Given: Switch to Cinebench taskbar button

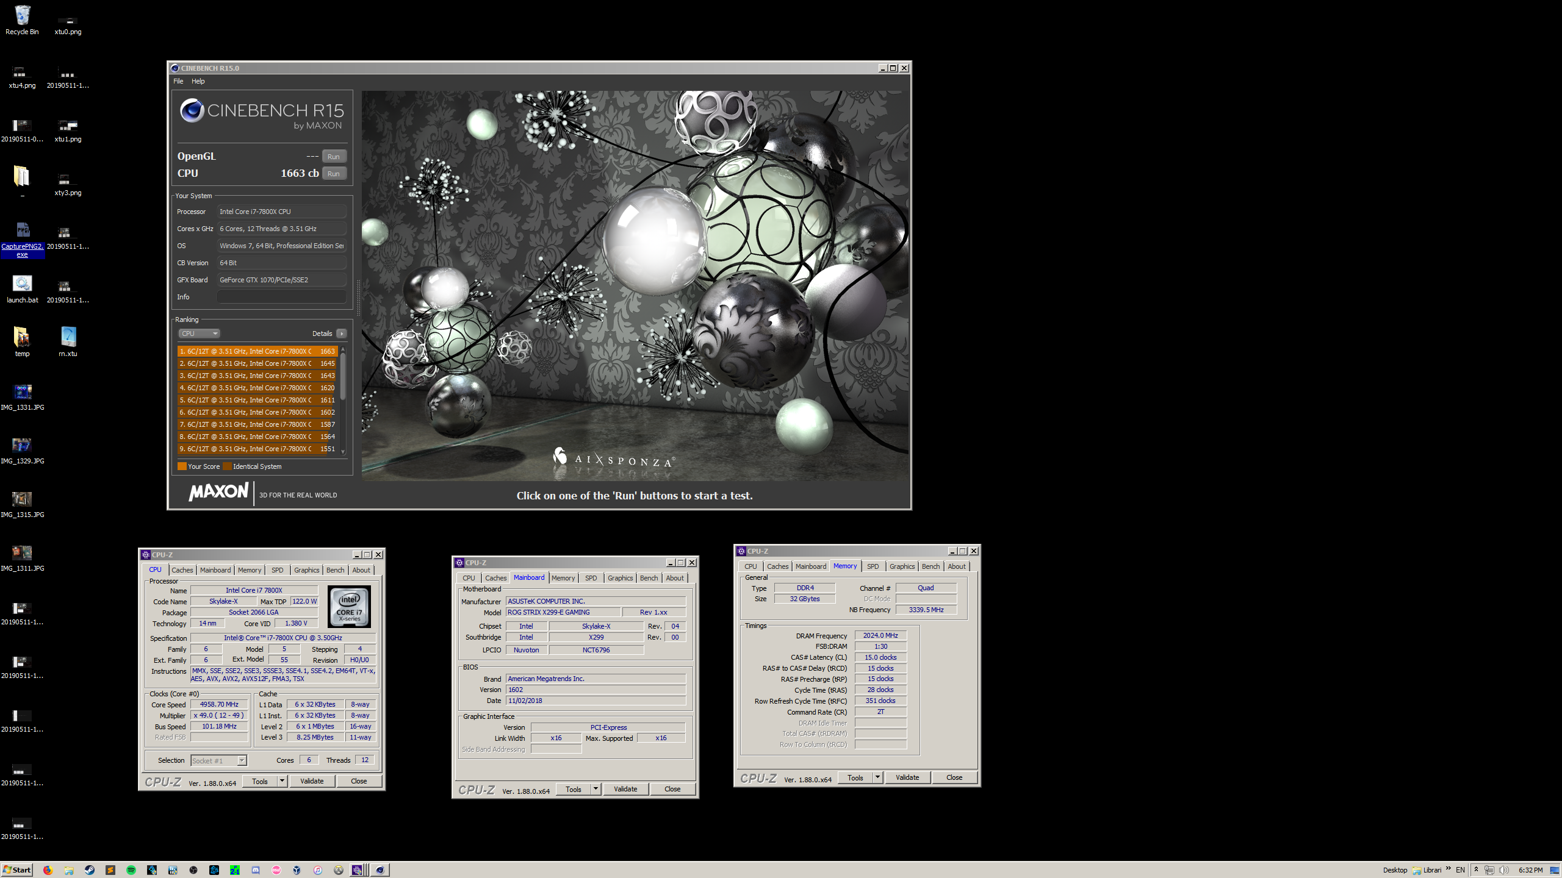Looking at the screenshot, I should [x=380, y=870].
